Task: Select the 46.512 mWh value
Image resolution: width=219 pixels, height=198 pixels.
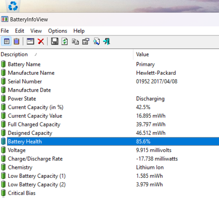Action: tap(151, 133)
